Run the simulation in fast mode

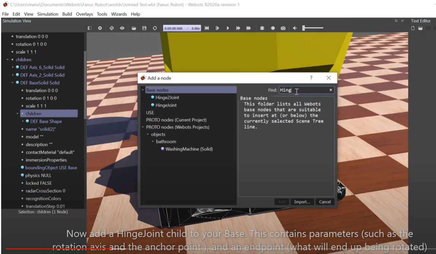pos(238,28)
